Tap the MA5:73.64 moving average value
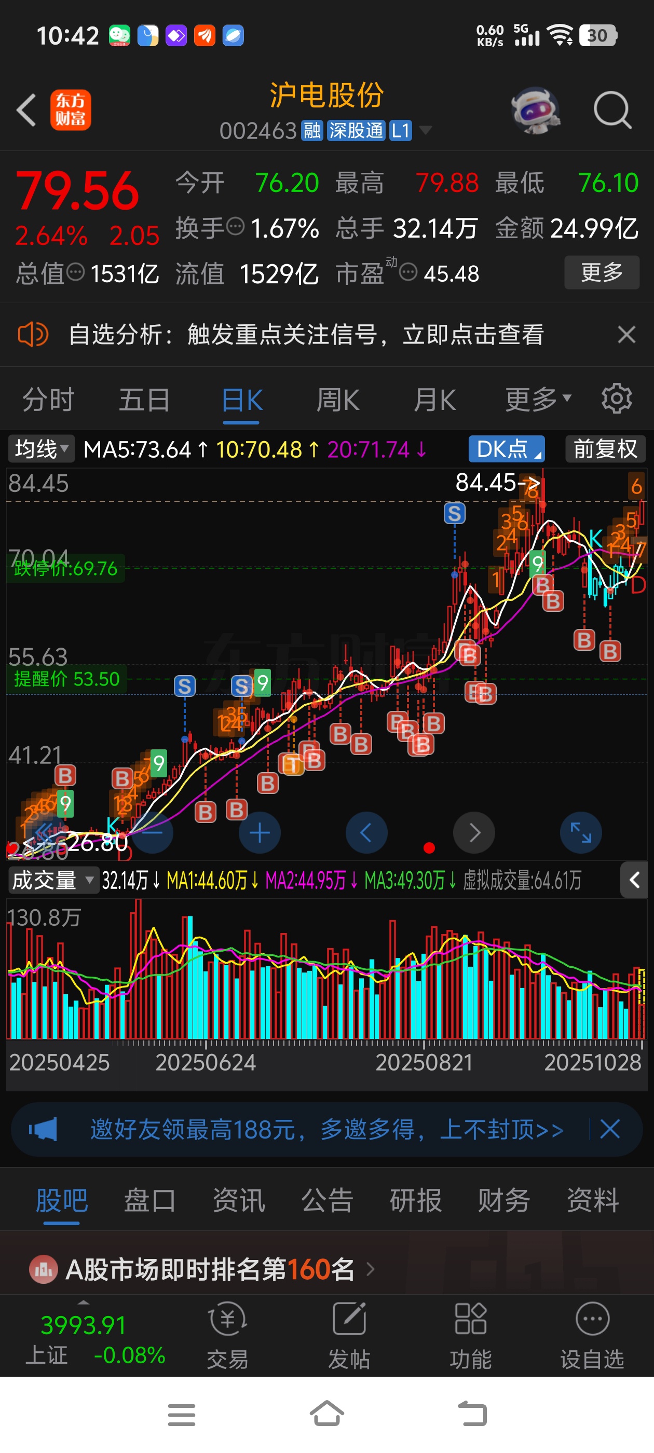Viewport: 654px width, 1453px height. tap(145, 449)
